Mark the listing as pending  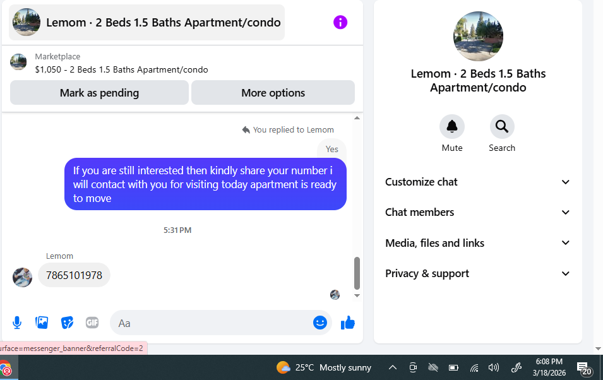(99, 93)
